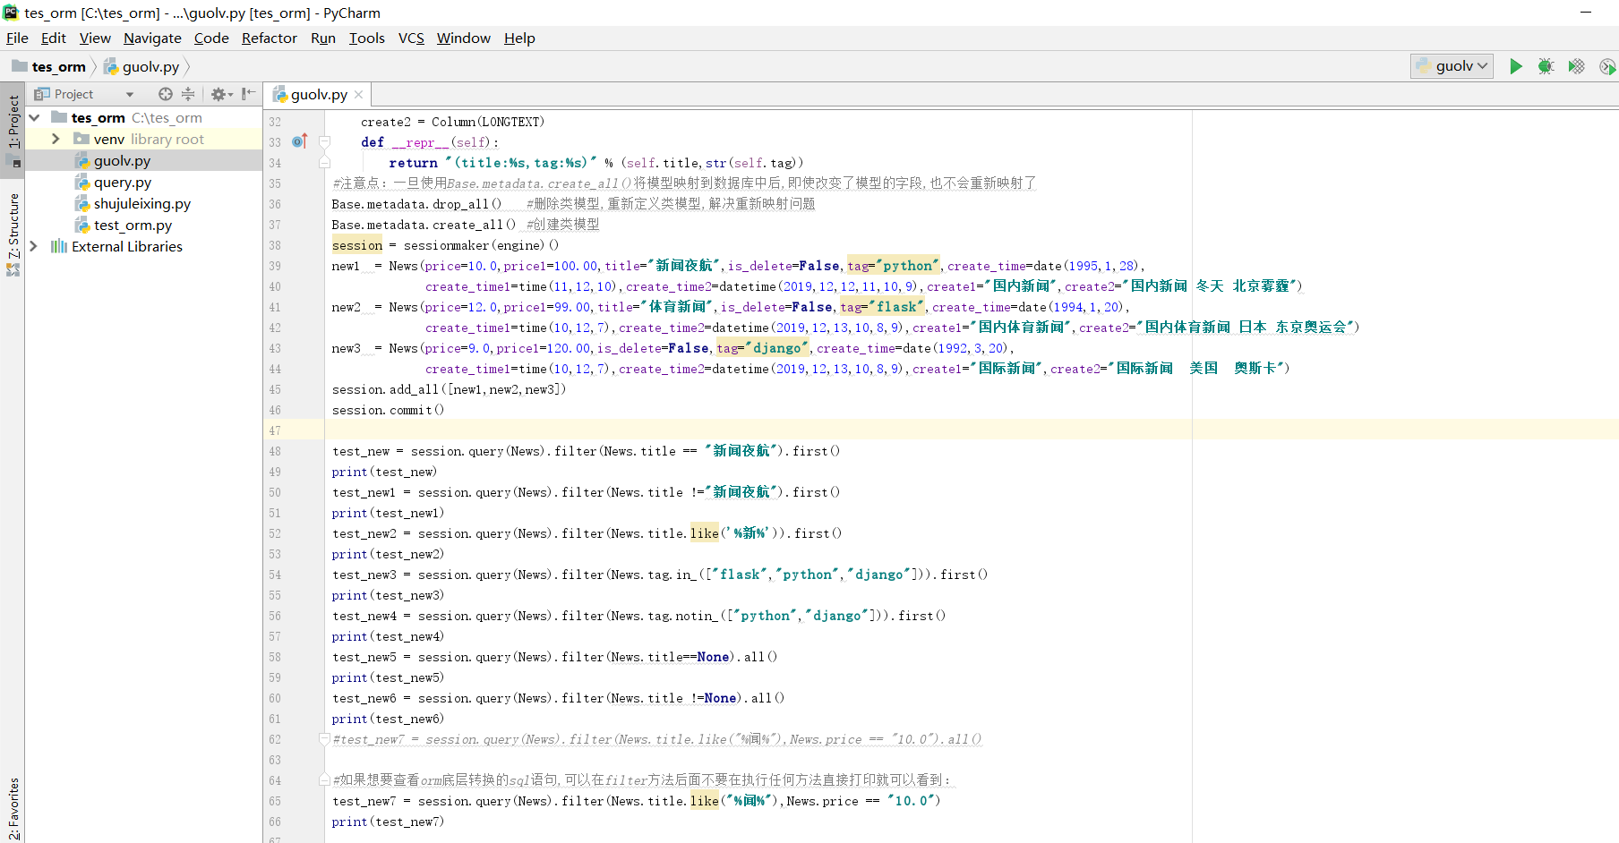Viewport: 1619px width, 843px height.
Task: Open the guolv run configuration dropdown
Action: pos(1452,66)
